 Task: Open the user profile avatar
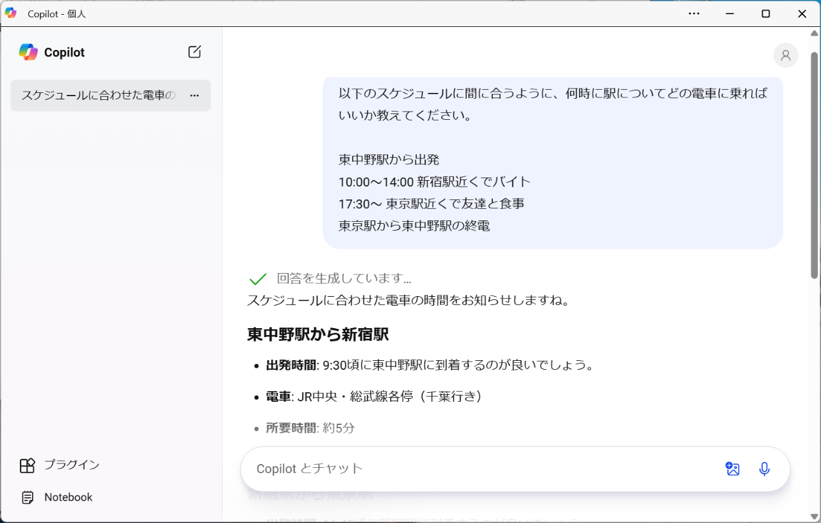tap(785, 55)
